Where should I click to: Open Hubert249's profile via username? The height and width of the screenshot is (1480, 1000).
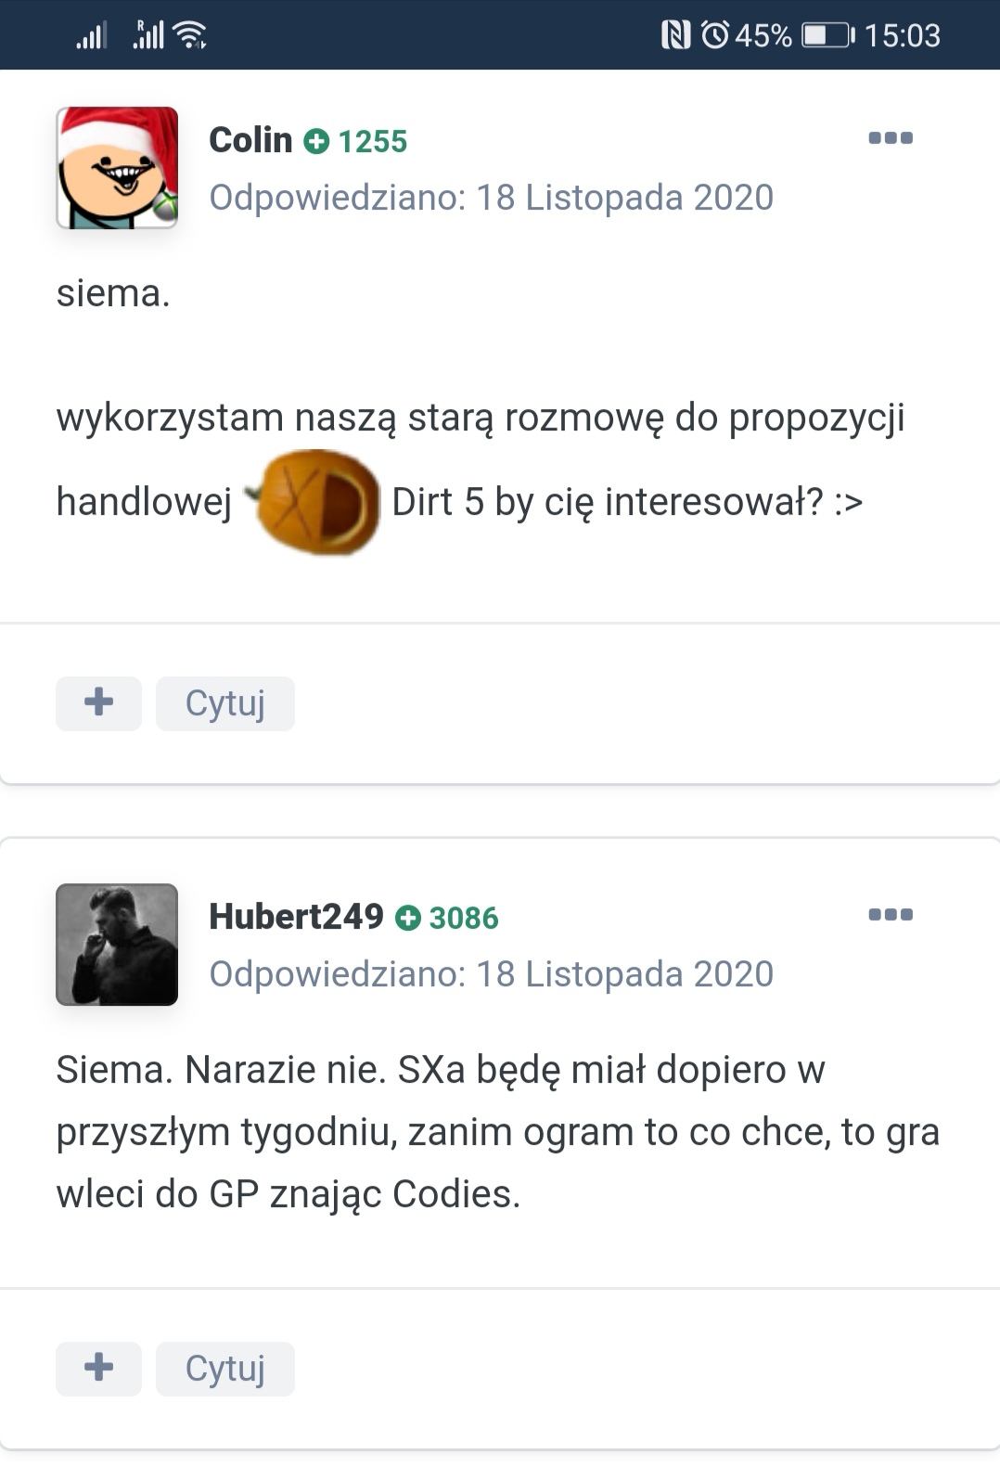point(296,917)
